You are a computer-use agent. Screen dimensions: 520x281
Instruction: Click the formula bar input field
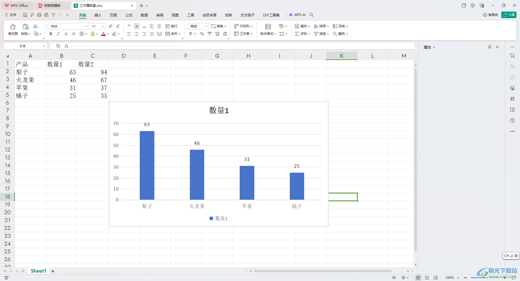click(x=243, y=46)
